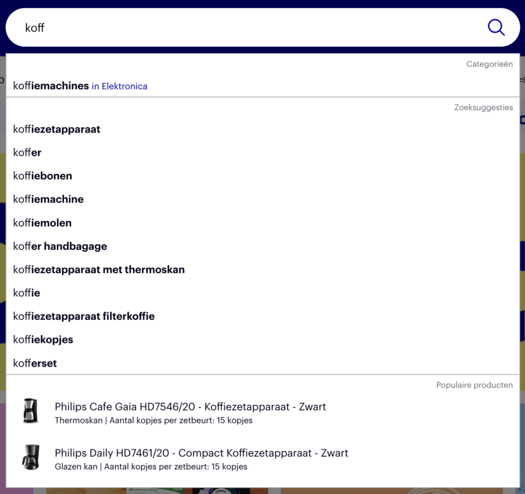Select the kofferset search suggestion
The image size is (525, 494).
coord(35,363)
